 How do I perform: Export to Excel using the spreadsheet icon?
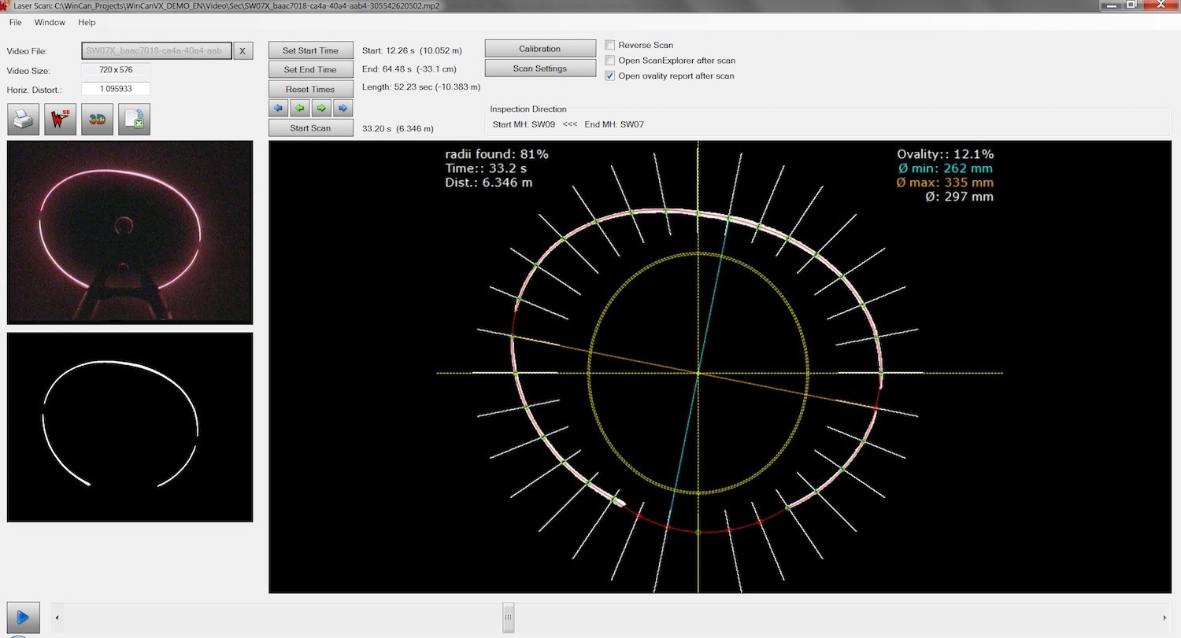pos(135,120)
